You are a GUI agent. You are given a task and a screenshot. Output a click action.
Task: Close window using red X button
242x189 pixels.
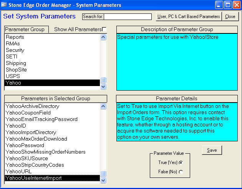coord(237,5)
